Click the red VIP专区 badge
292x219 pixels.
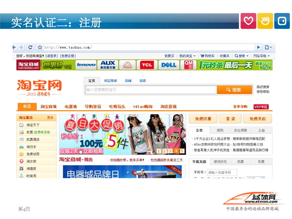[261, 107]
